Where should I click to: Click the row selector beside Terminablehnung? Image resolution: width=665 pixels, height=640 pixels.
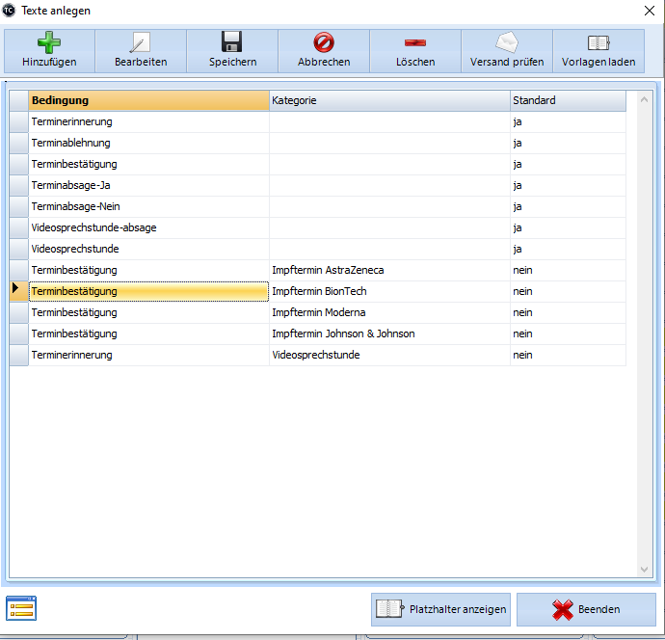click(18, 143)
